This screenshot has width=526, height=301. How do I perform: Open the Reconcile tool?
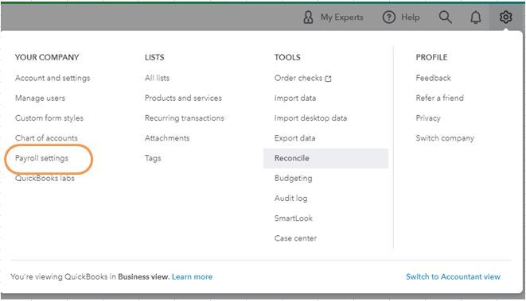[325, 158]
